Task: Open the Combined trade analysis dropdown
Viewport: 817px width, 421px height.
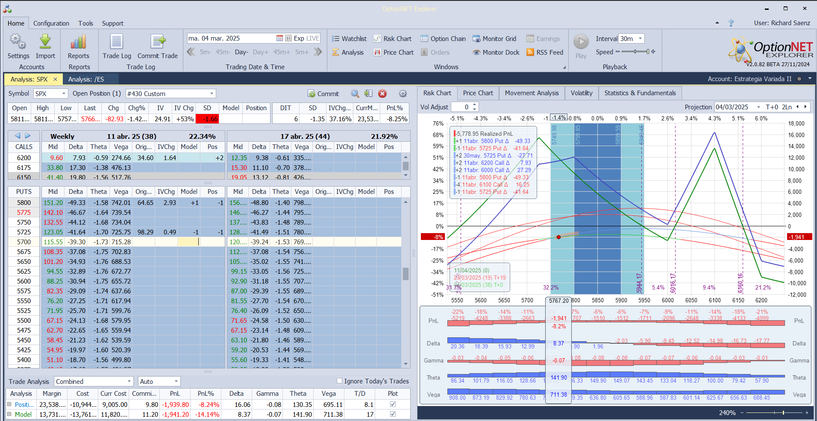Action: tap(129, 381)
